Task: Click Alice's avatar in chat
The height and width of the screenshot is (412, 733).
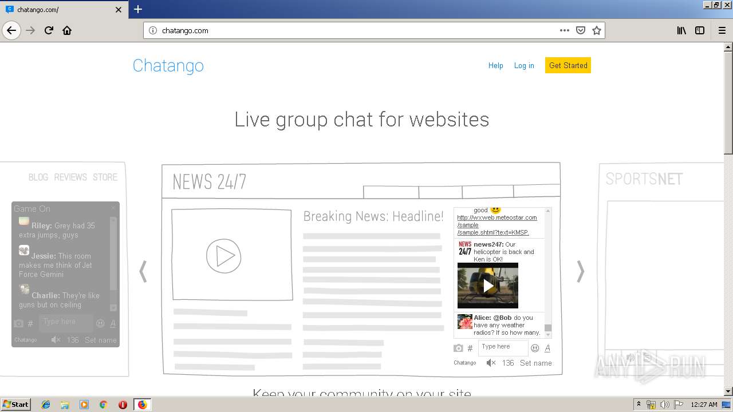Action: (465, 322)
